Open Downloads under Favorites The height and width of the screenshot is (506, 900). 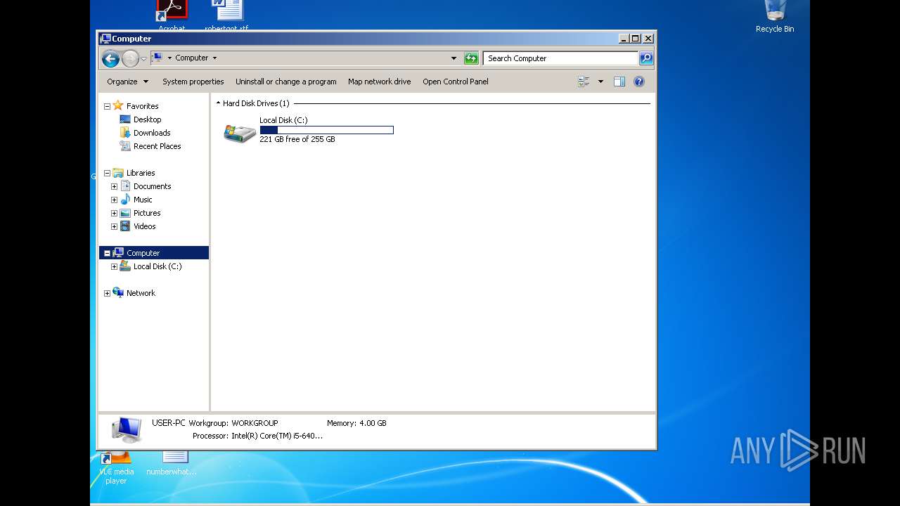152,133
